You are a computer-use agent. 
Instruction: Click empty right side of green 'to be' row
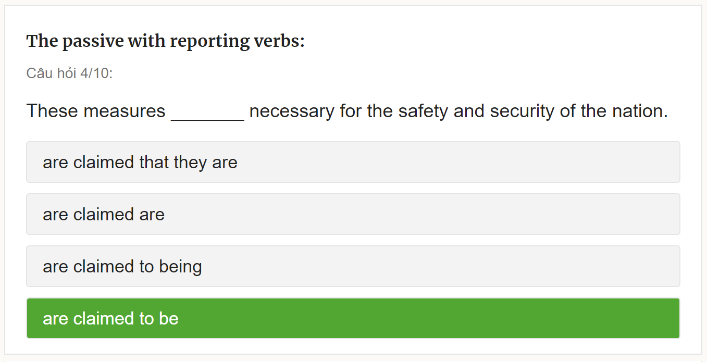[x=521, y=318]
